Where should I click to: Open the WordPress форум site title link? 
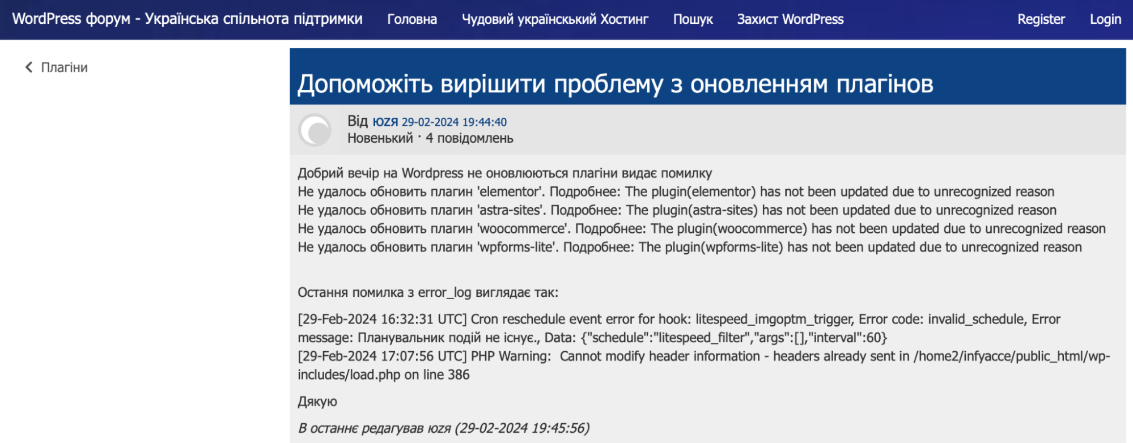point(187,19)
